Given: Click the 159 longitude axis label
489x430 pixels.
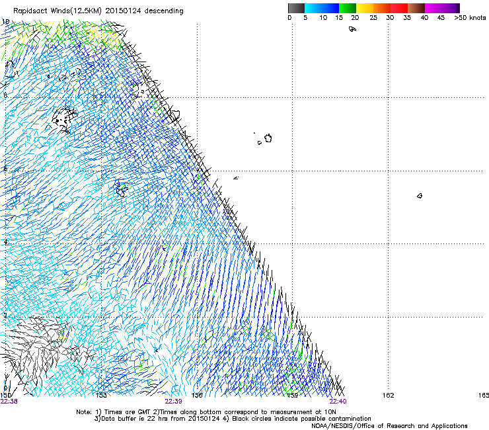Looking at the screenshot, I should [x=293, y=396].
